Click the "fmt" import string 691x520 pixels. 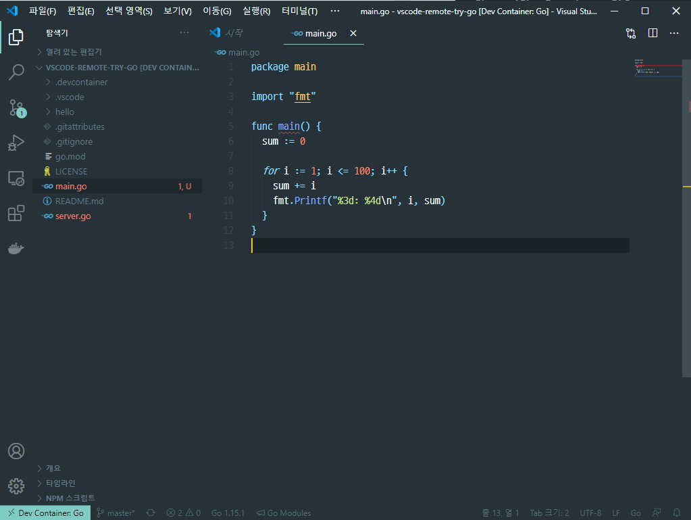[x=303, y=97]
